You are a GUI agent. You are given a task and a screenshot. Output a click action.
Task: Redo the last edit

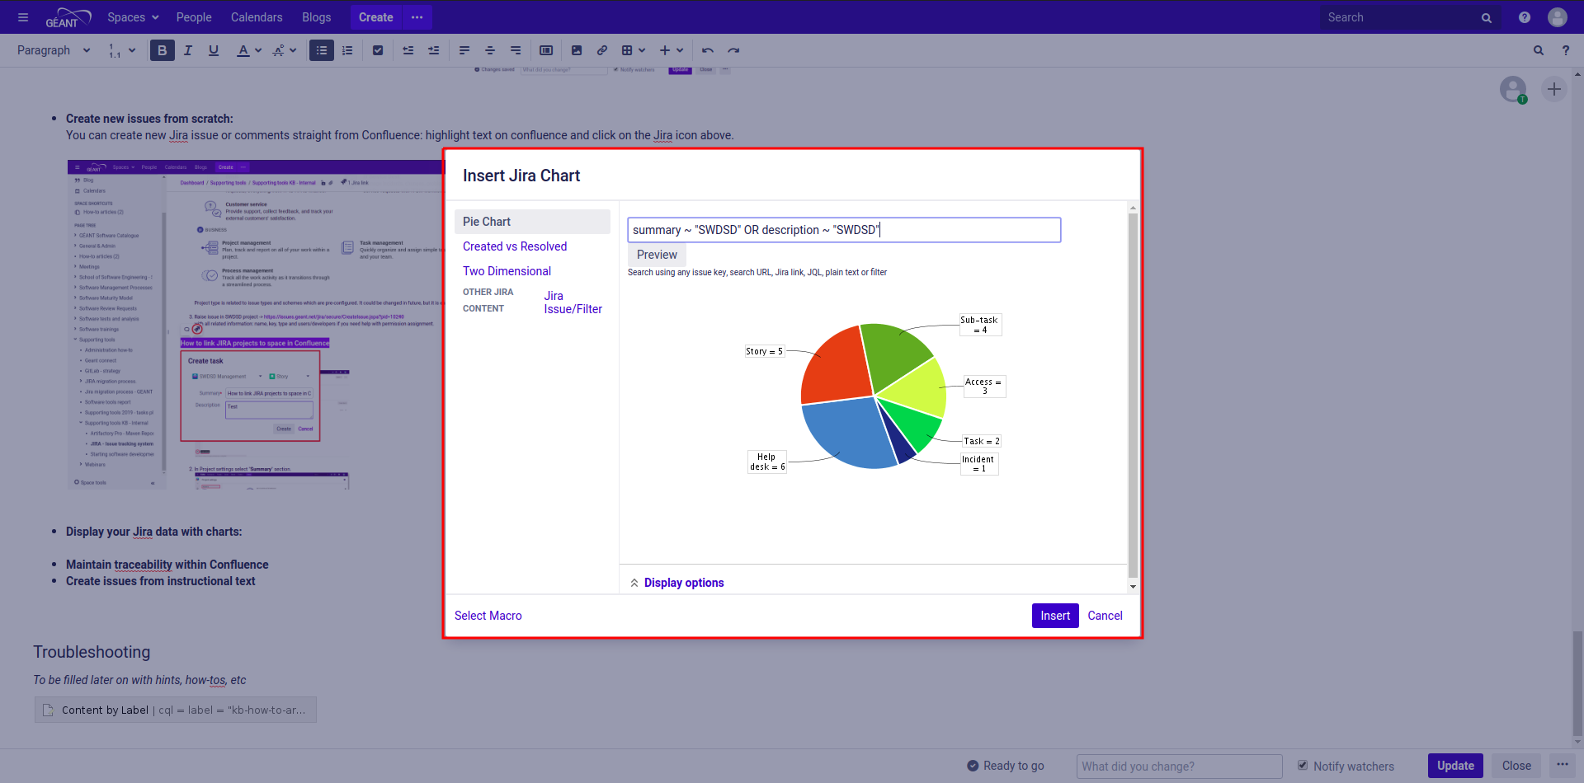[x=733, y=50]
